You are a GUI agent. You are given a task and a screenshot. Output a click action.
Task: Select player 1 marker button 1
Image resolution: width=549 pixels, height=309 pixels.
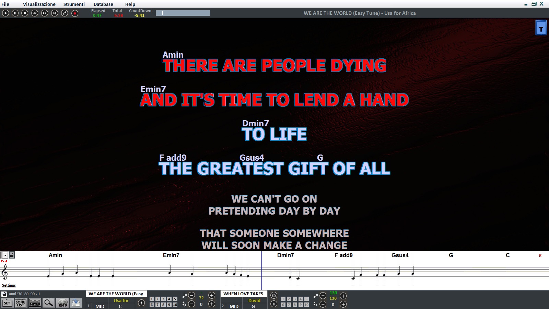pos(152,299)
